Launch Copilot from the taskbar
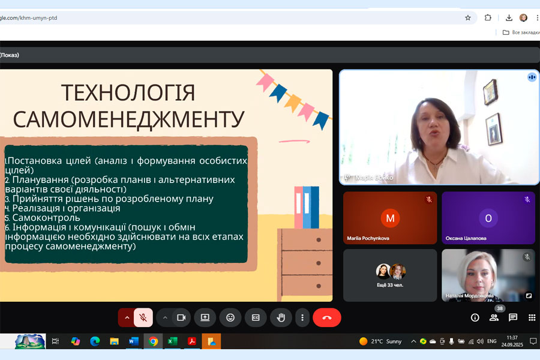 (75, 341)
